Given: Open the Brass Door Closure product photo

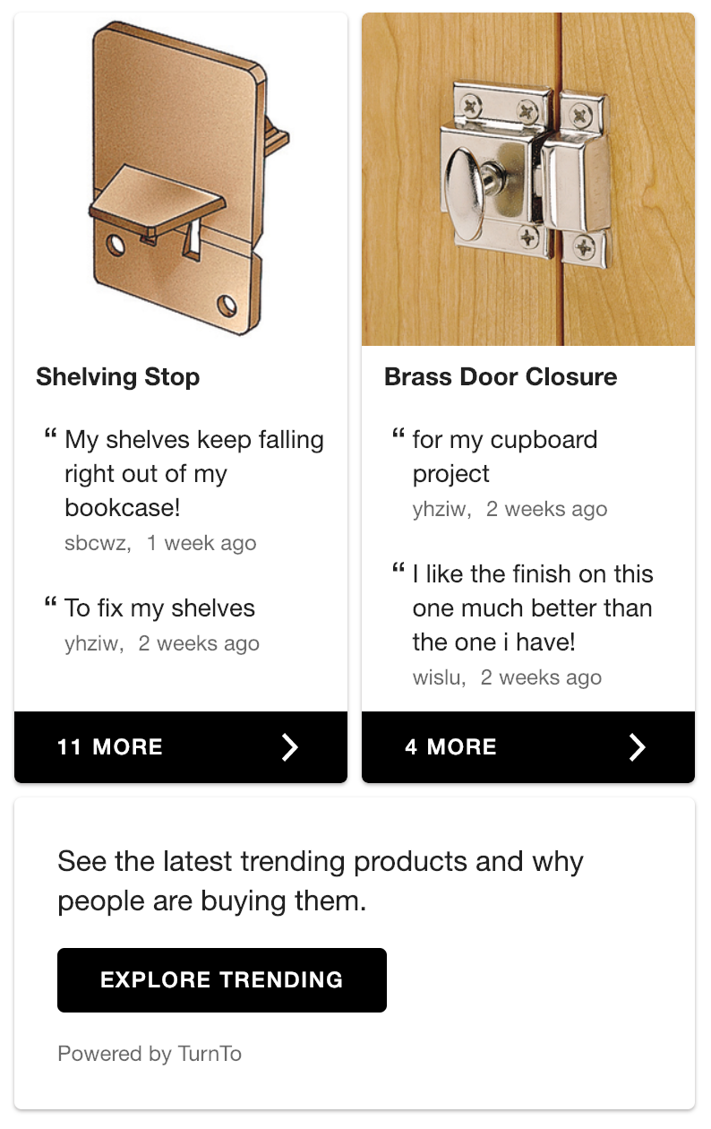Looking at the screenshot, I should 528,179.
